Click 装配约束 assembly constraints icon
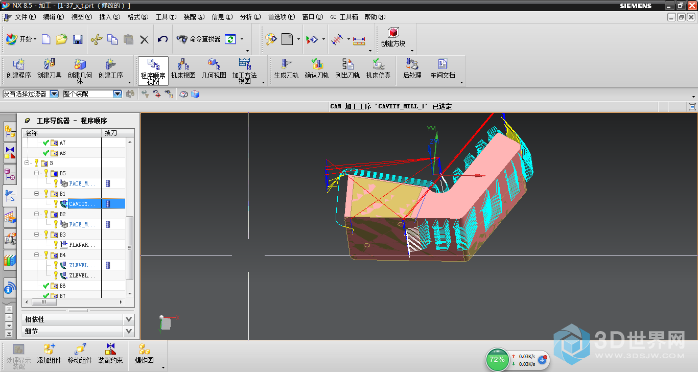This screenshot has height=372, width=698. (x=110, y=353)
